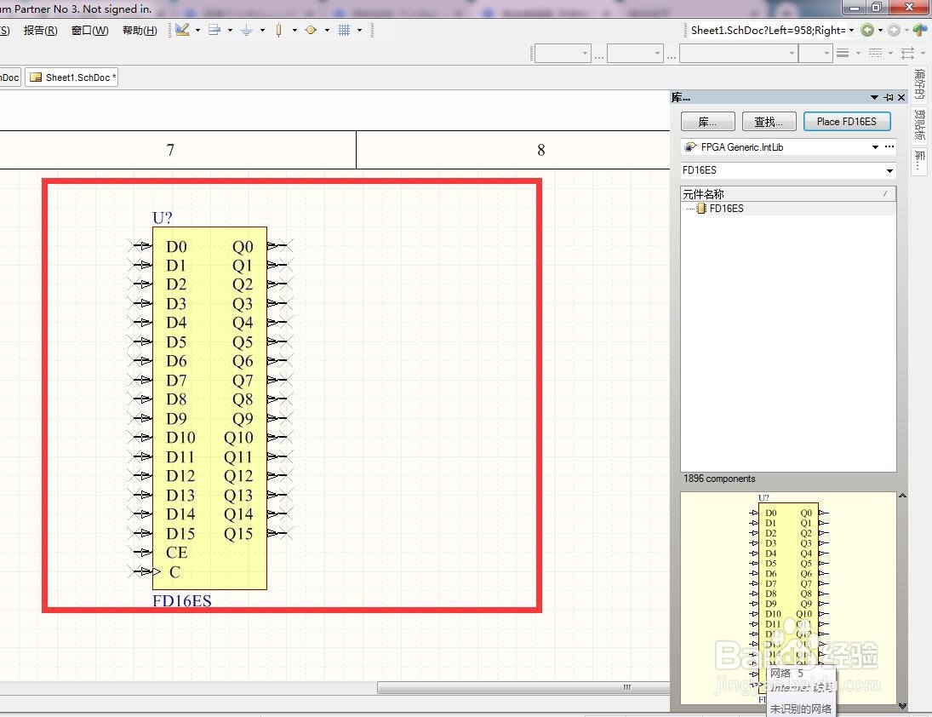Screen dimensions: 932x717
Task: Click the FD16ES symbol preview thumbnail
Action: [x=788, y=598]
